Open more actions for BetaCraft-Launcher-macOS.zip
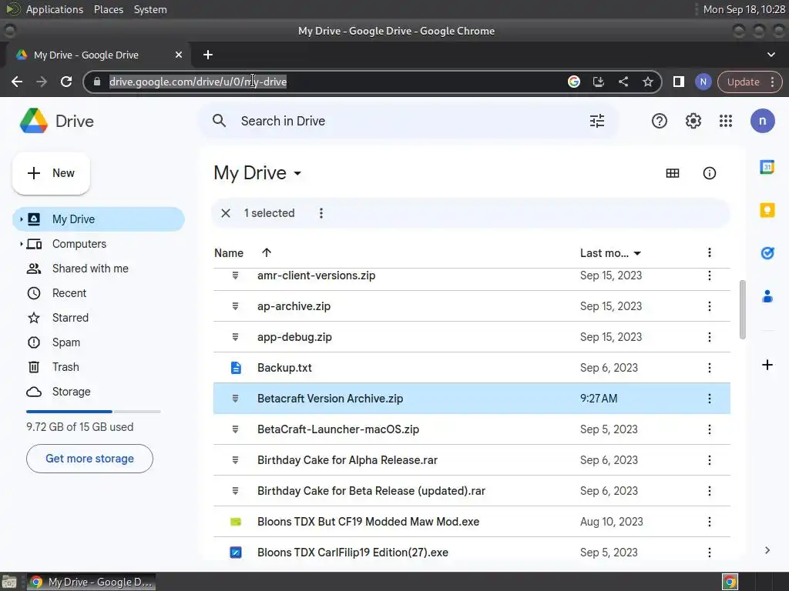Viewport: 789px width, 591px height. pos(709,429)
